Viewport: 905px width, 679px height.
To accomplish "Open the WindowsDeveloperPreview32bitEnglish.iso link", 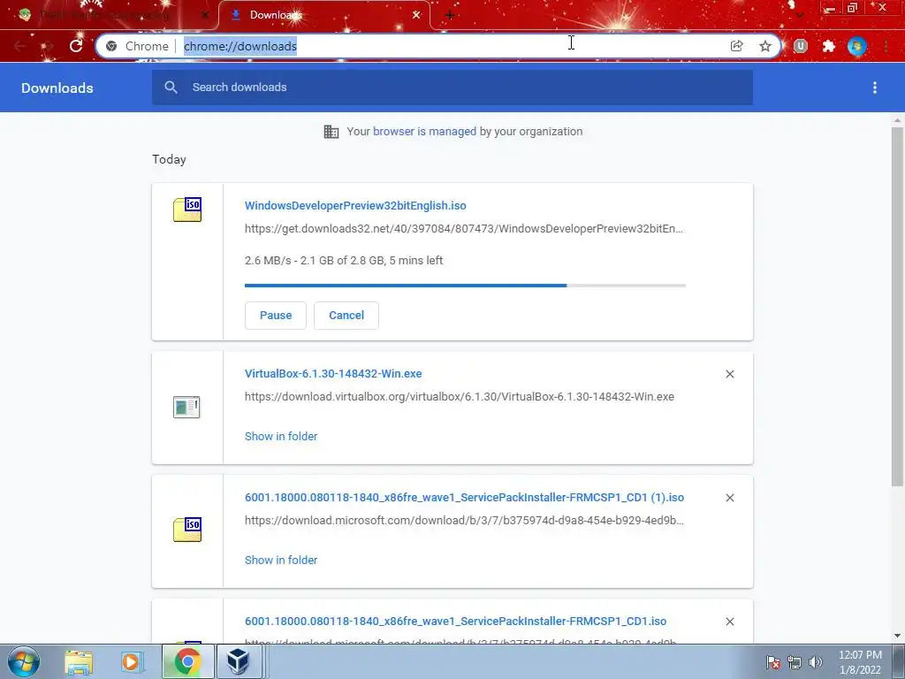I will coord(355,205).
